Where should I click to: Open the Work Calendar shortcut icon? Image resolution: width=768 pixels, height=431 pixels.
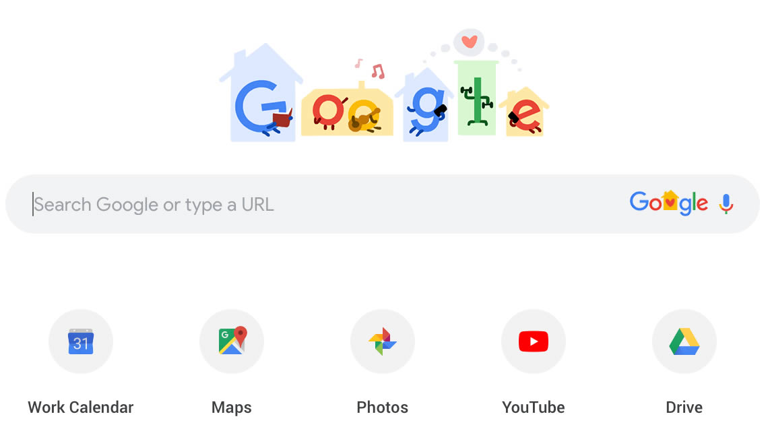(81, 341)
